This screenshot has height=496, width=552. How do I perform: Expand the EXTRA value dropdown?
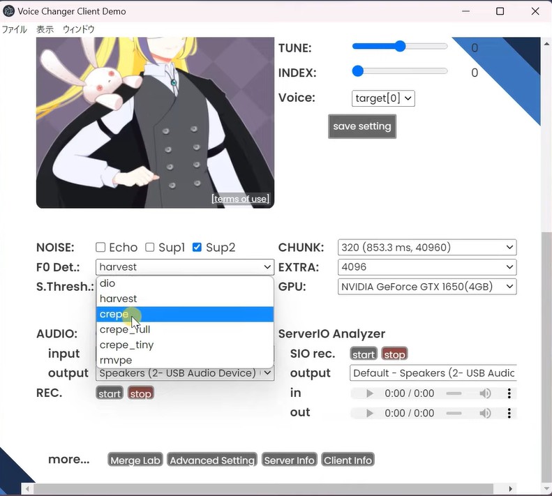pyautogui.click(x=427, y=266)
